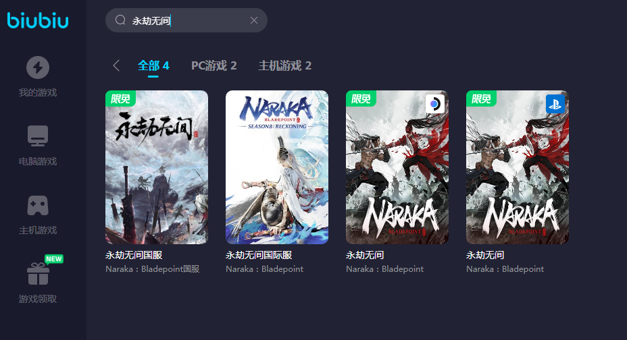Image resolution: width=627 pixels, height=340 pixels.
Task: Open the game gift claim icon
Action: tap(38, 274)
